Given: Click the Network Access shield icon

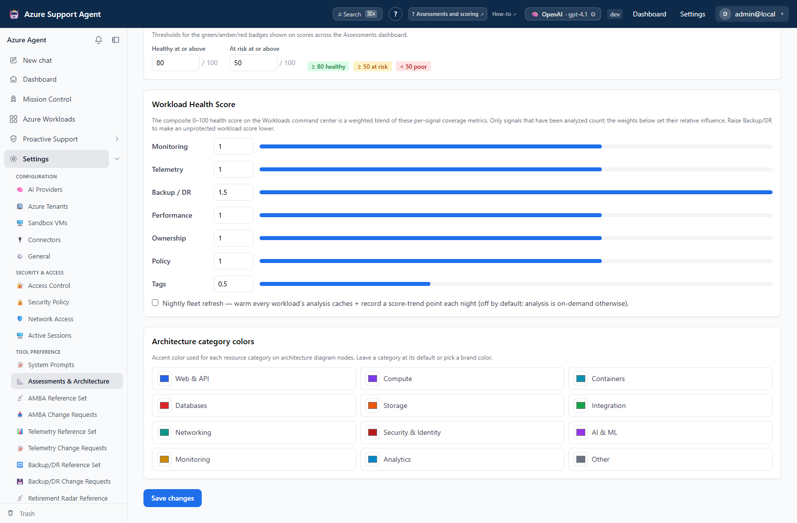Looking at the screenshot, I should tap(20, 319).
